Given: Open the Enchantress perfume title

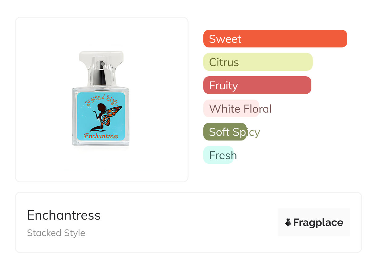Looking at the screenshot, I should click(64, 215).
